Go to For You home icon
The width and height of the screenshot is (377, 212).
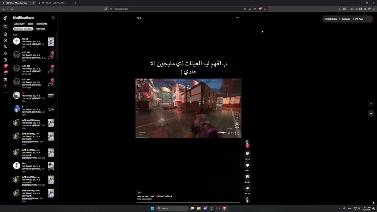pos(5,34)
